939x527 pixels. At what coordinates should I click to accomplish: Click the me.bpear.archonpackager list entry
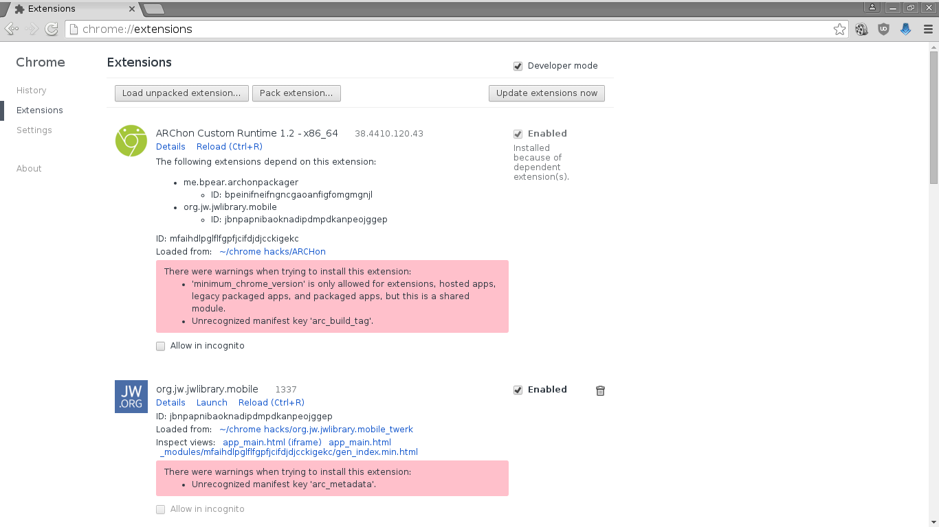241,182
